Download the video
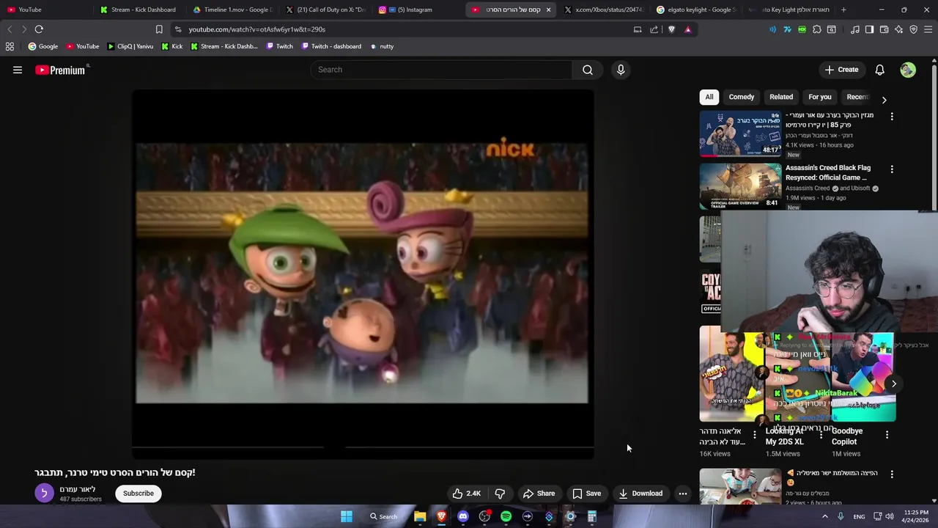938x528 pixels. tap(640, 494)
